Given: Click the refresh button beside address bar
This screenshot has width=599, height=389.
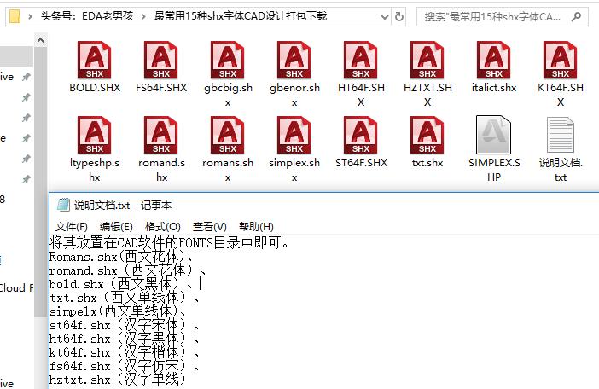Looking at the screenshot, I should pos(398,16).
